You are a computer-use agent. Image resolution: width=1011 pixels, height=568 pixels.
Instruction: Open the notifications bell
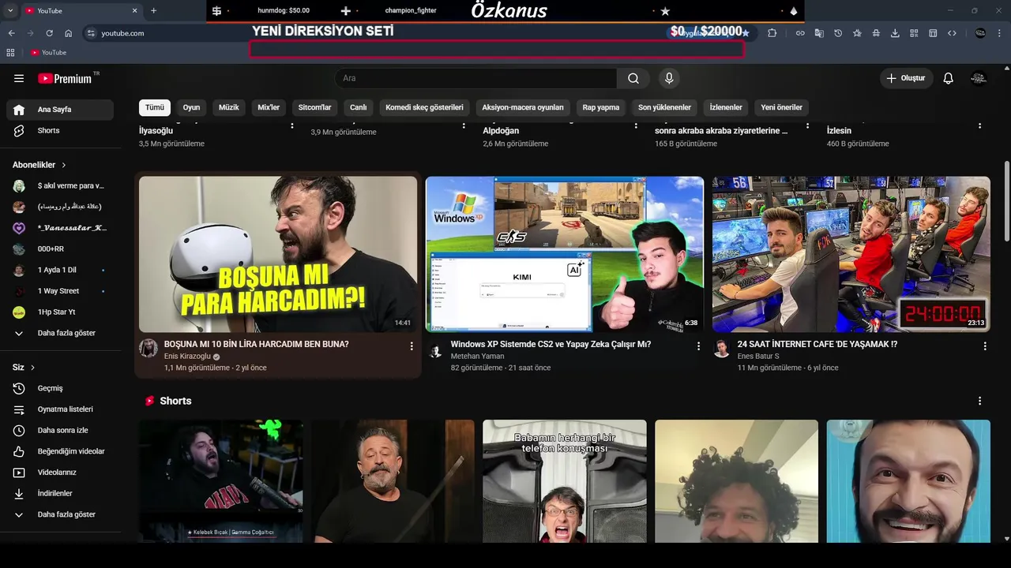(949, 78)
